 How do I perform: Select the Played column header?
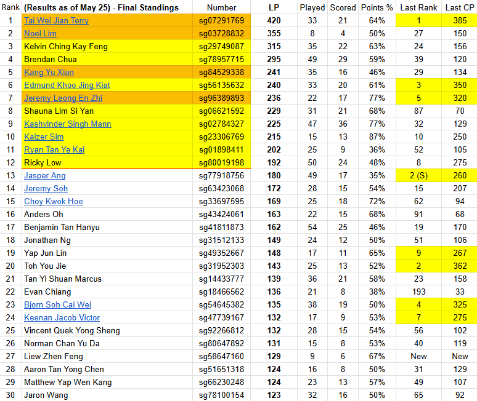click(312, 7)
